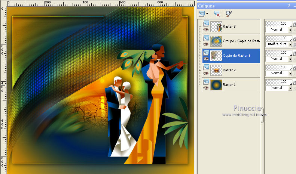Click the opacity slider of the Groupe layer

(x=279, y=38)
